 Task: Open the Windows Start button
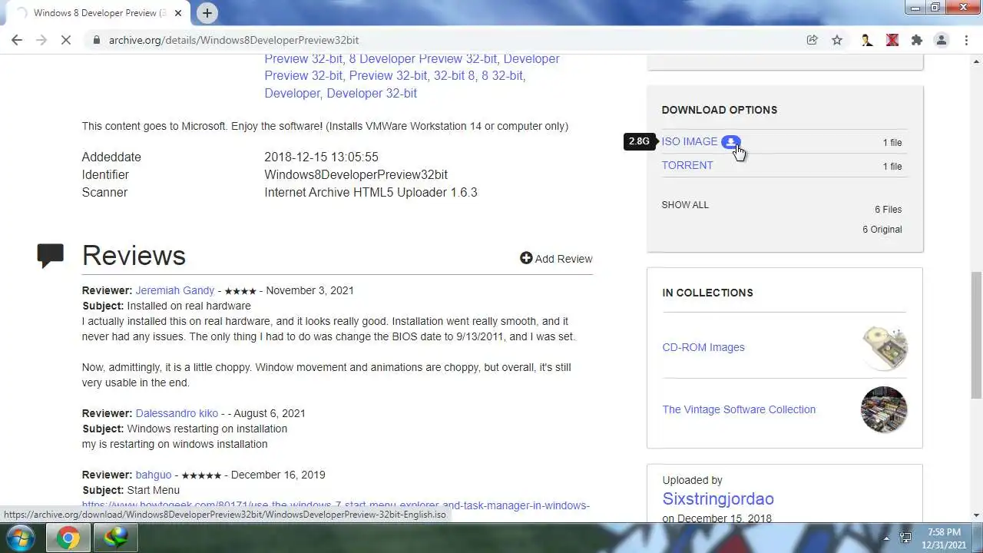pos(21,538)
